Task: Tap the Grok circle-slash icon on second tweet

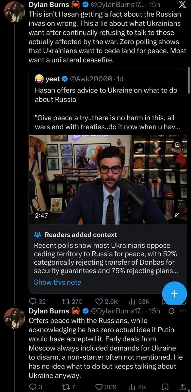Action: tap(171, 311)
